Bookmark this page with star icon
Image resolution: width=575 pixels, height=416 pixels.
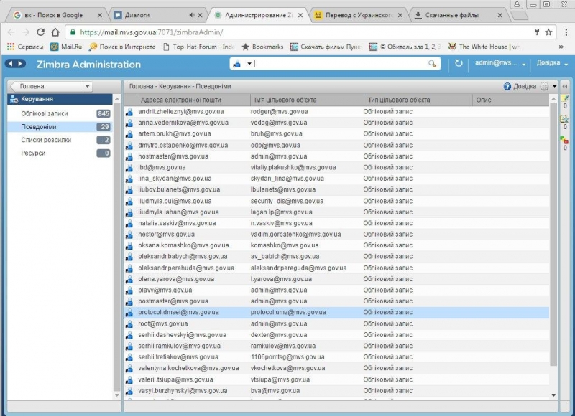point(549,32)
